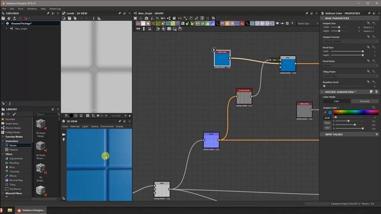Select Normal Map filter category
Screen dimensions: 381x214
(16, 180)
